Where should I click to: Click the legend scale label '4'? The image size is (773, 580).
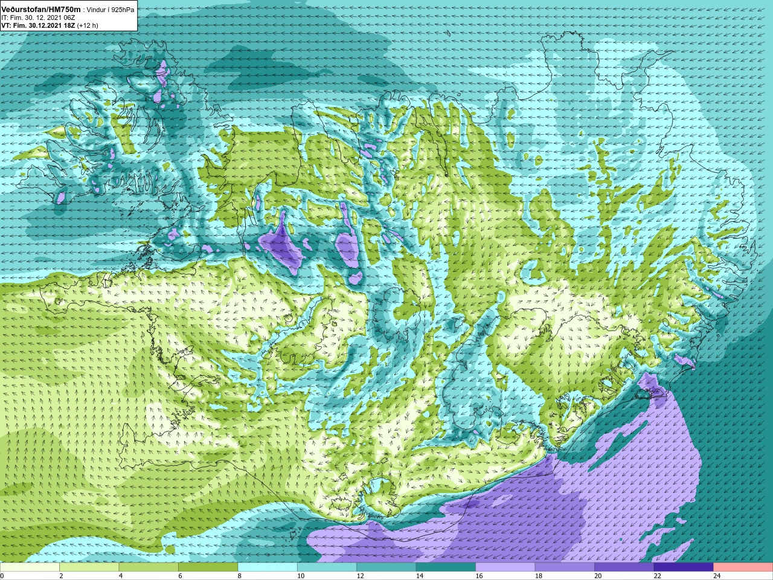tap(120, 576)
